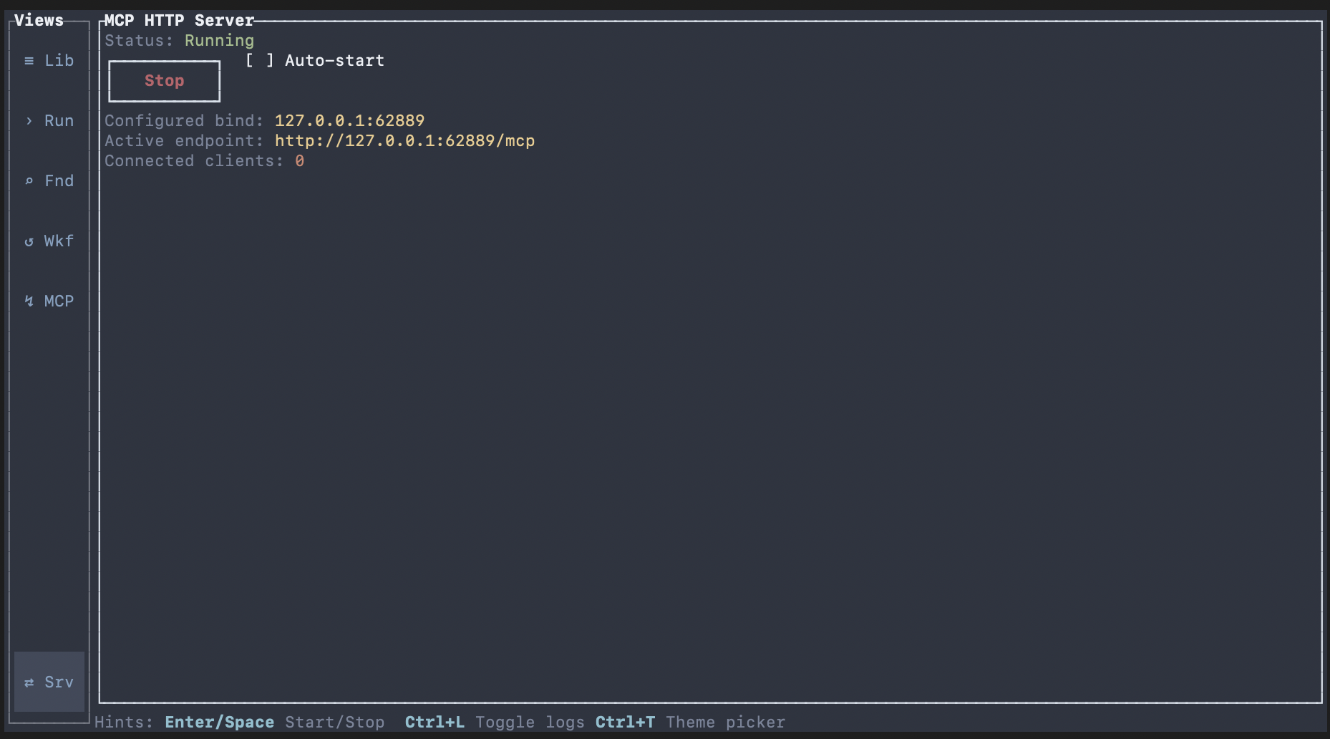The width and height of the screenshot is (1330, 739).
Task: Select the Wkf workflows view
Action: 59,241
